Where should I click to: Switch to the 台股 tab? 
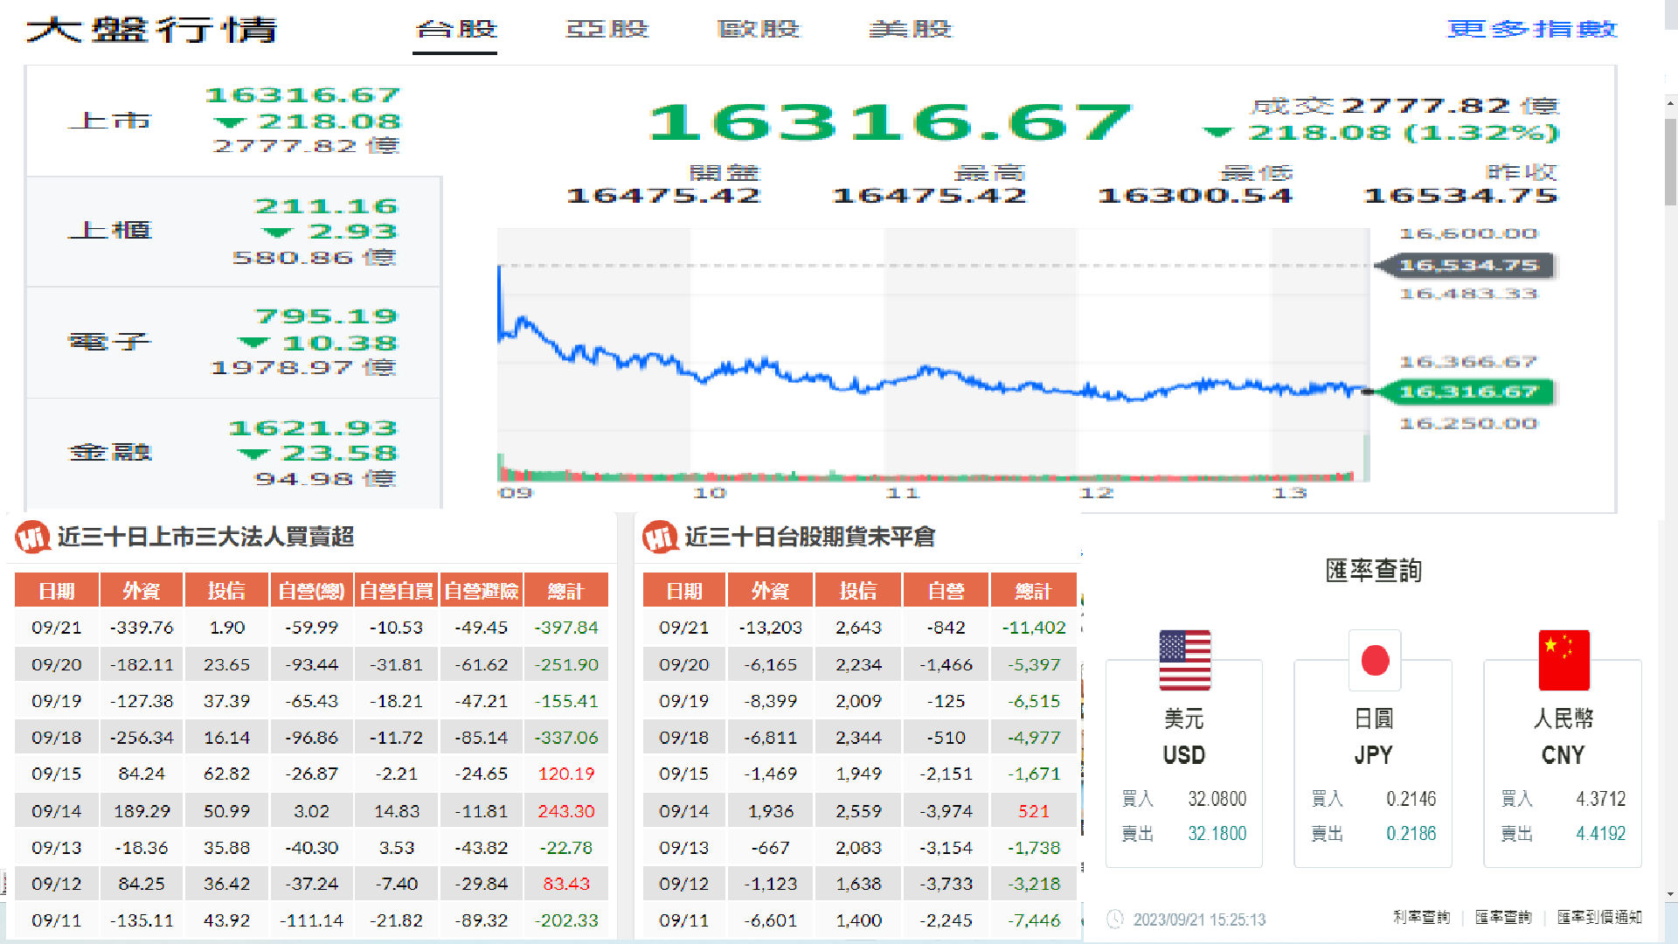tap(455, 30)
